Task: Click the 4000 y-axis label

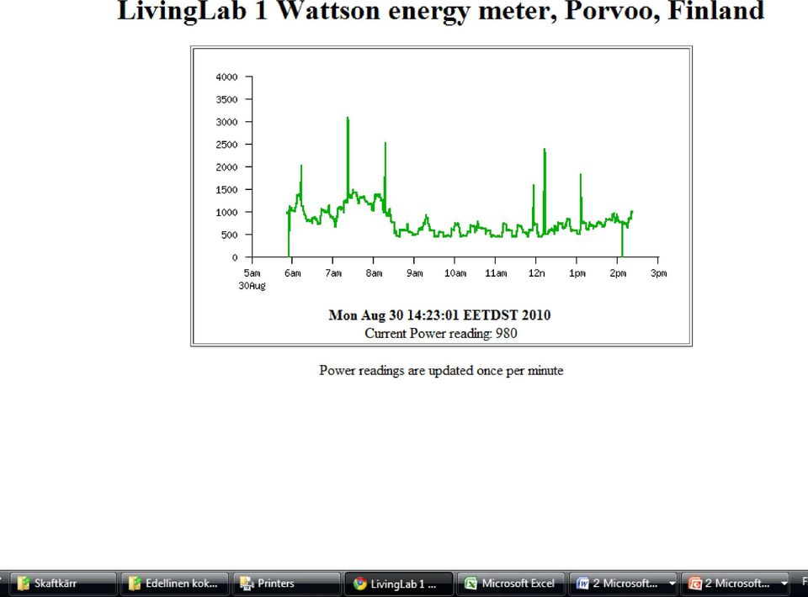Action: 226,77
